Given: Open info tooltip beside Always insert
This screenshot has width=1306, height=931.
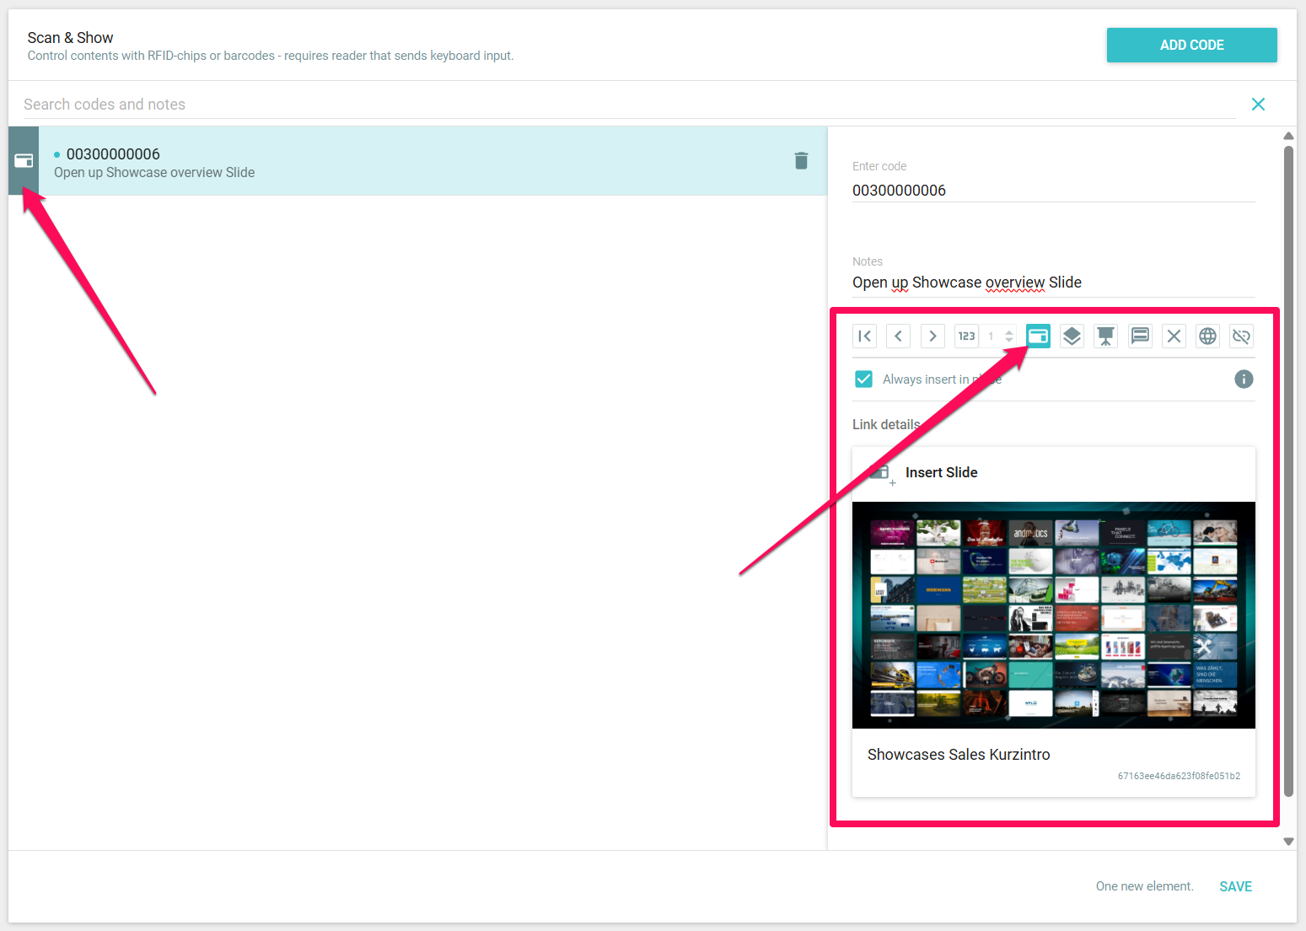Looking at the screenshot, I should coord(1244,379).
